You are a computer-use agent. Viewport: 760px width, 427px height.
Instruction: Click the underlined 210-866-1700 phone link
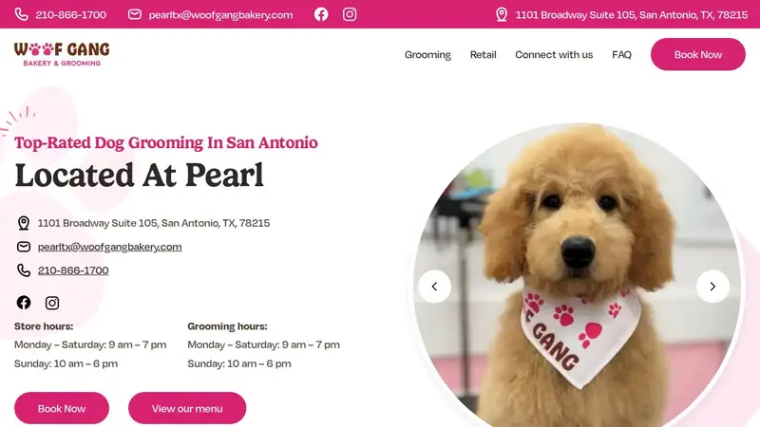(x=73, y=270)
